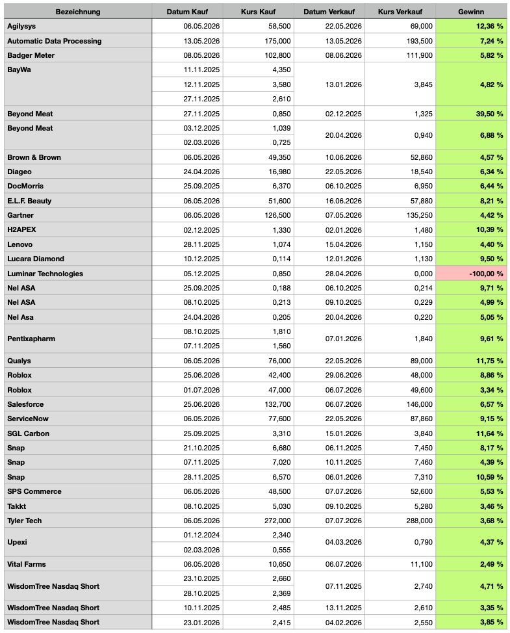Screen dimensions: 510x633
Task: Click the Nel Asa 5,05 % cell
Action: coord(471,317)
